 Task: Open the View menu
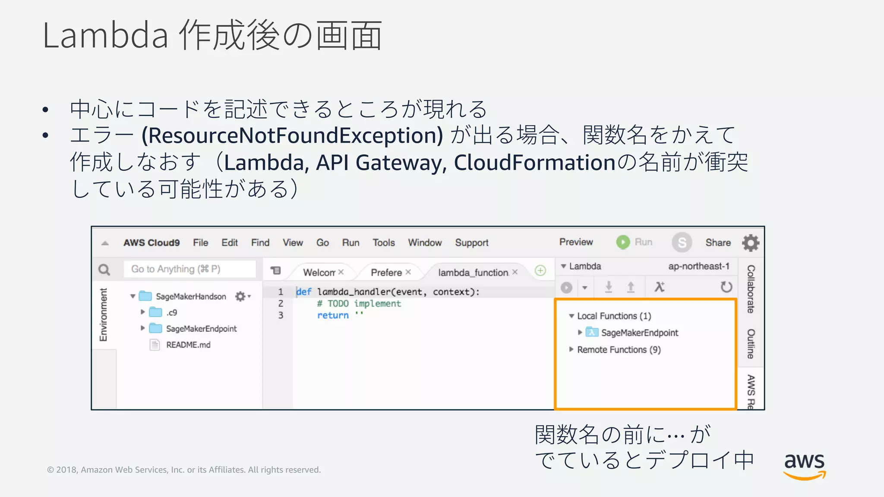pos(293,242)
